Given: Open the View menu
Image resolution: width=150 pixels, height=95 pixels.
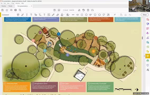Looking at the screenshot, I should click(x=8, y=3).
